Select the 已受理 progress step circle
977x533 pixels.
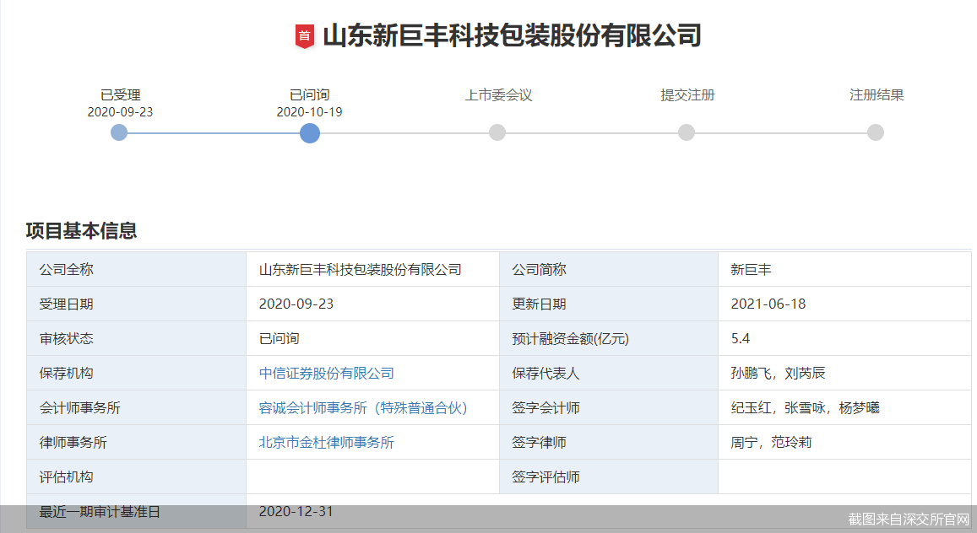(x=119, y=132)
